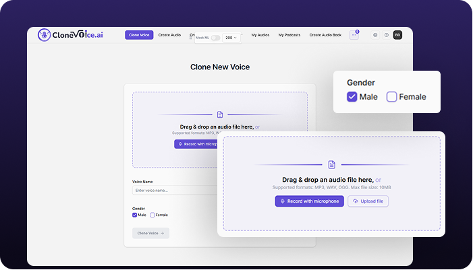
Task: Open the BD user avatar menu
Action: click(x=397, y=35)
